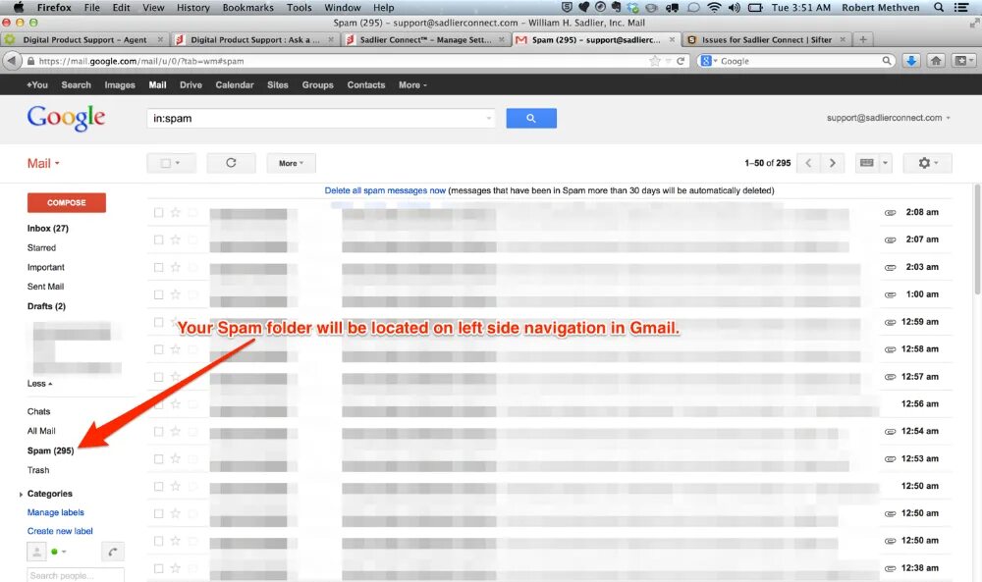Click the Search people chat field
Viewport: 982px width, 582px height.
click(x=76, y=575)
